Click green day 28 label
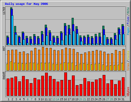131x102 pixels. point(111,99)
